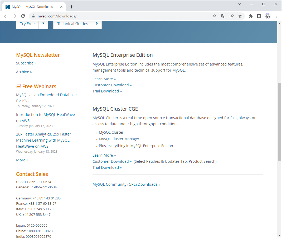Viewport: 282px width, 238px height.
Task: Click the MySQL Cluster CGE heading
Action: pos(115,109)
